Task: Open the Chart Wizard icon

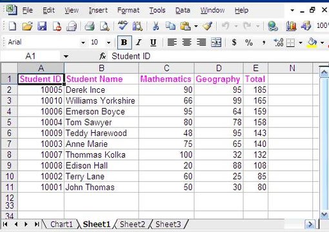Action: tap(291, 26)
